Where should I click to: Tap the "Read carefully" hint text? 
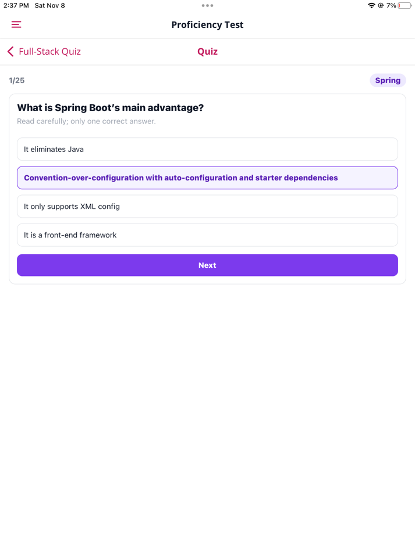coord(86,122)
